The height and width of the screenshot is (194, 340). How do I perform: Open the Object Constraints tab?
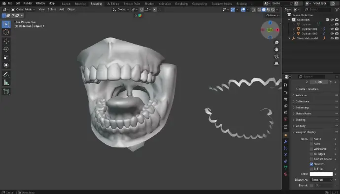286,161
